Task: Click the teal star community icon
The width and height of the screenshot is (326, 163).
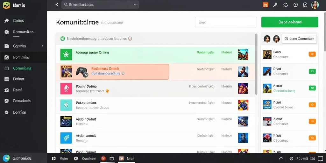Action: pos(66,105)
